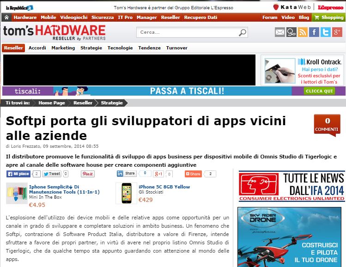Select the Tecnologie tab
The image size is (346, 267).
pos(120,48)
